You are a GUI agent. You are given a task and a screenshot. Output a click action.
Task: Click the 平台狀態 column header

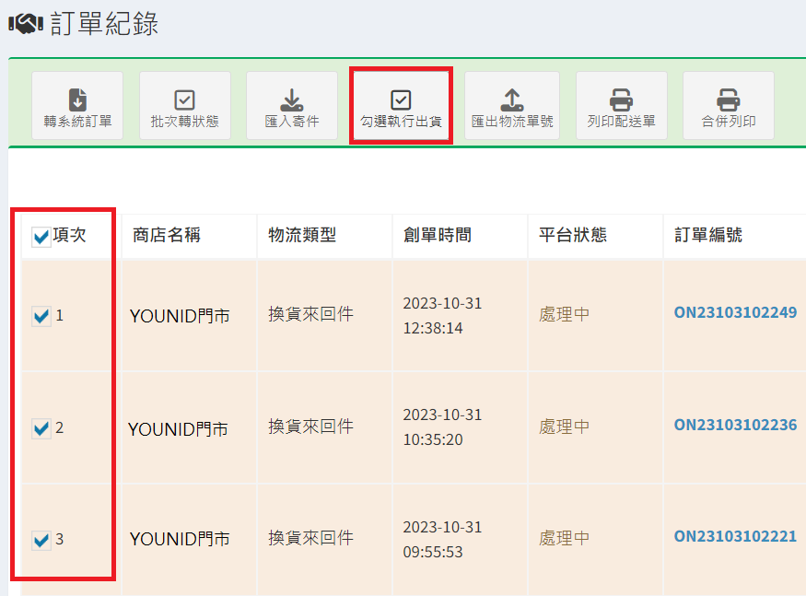click(573, 236)
